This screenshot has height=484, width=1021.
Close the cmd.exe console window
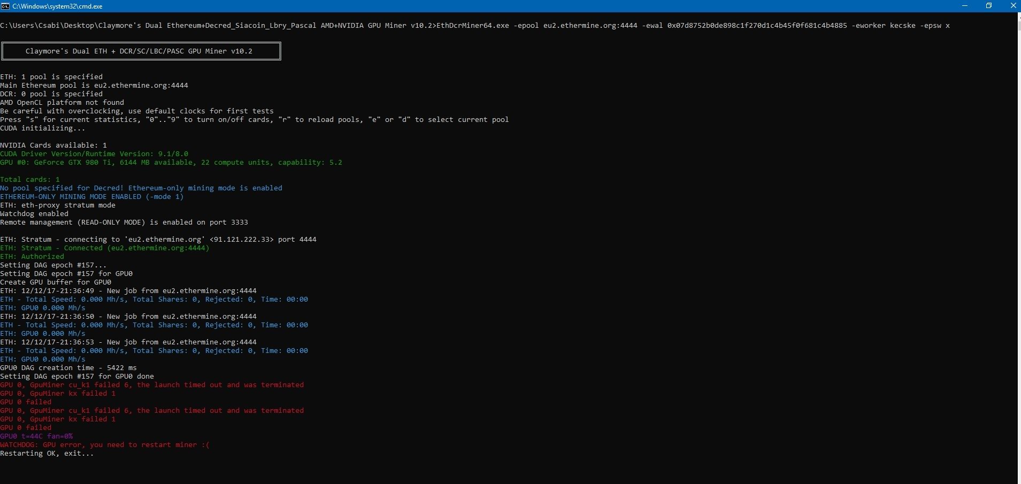1012,6
